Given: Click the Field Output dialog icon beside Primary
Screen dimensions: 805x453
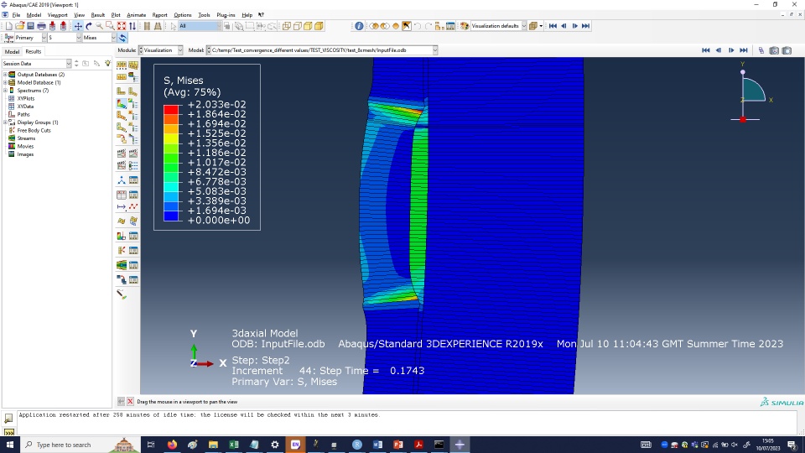Looking at the screenshot, I should (8, 38).
